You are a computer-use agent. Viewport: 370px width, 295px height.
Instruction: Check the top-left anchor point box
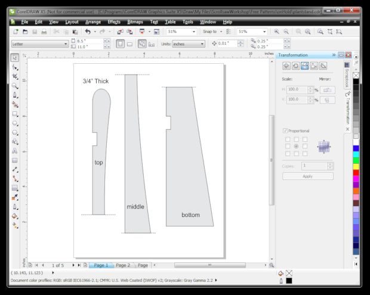[x=288, y=139]
